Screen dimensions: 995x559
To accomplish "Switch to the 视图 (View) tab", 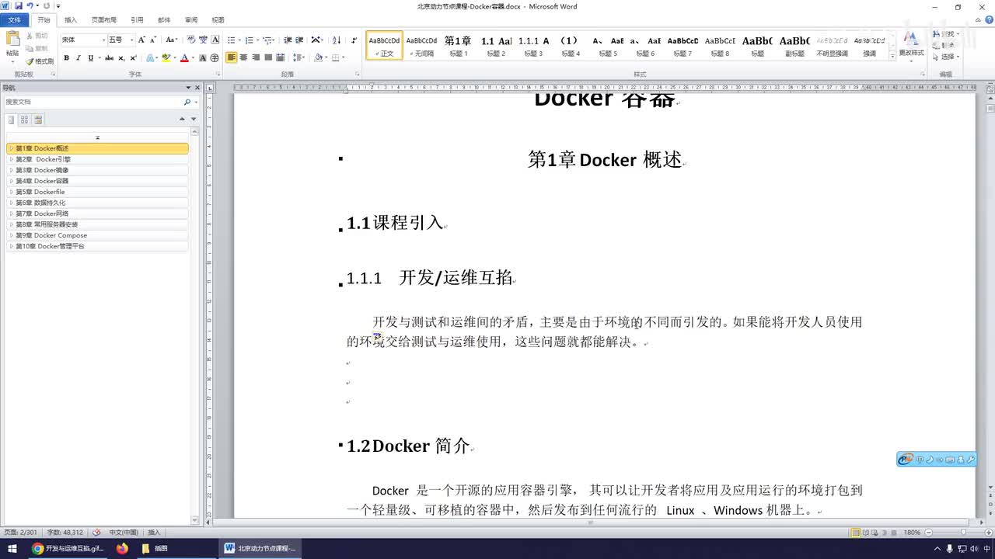I will click(x=218, y=19).
